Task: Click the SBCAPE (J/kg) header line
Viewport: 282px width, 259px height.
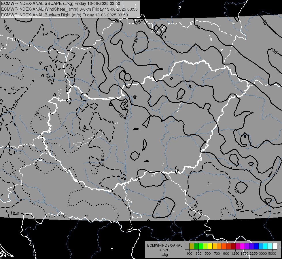Action: (x=60, y=3)
